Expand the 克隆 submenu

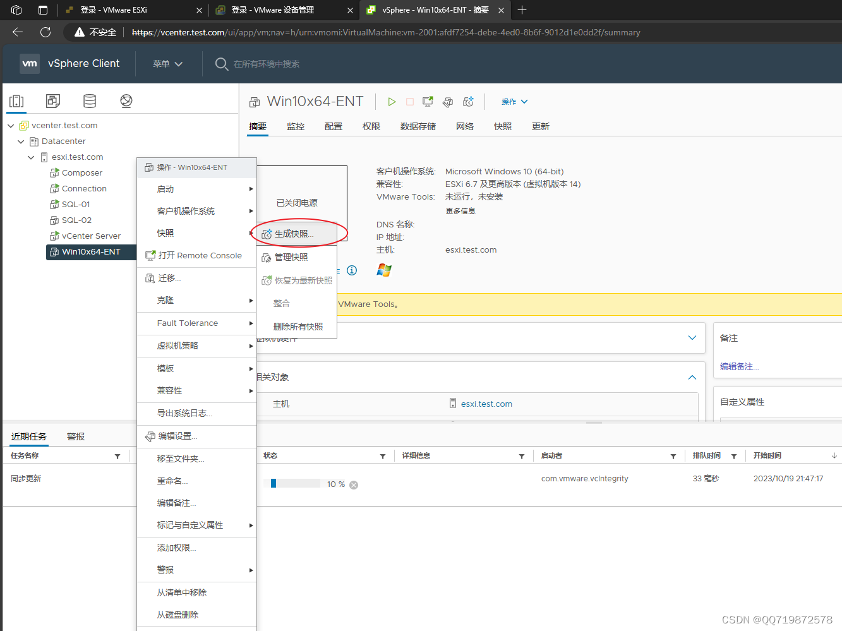(196, 301)
